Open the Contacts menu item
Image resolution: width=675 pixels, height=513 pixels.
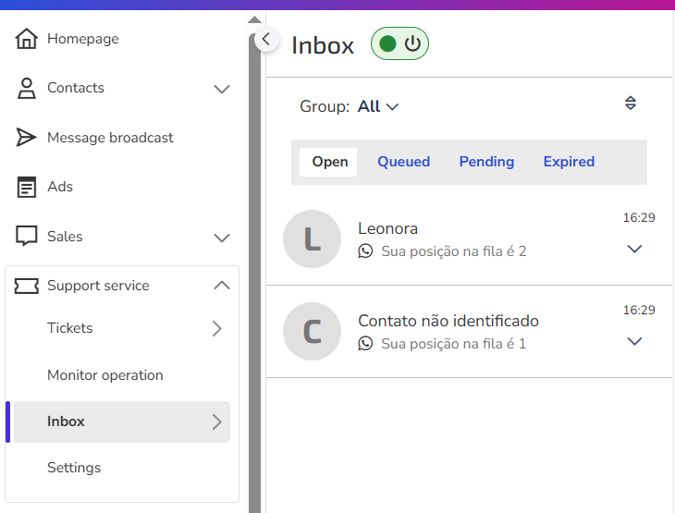click(x=76, y=88)
